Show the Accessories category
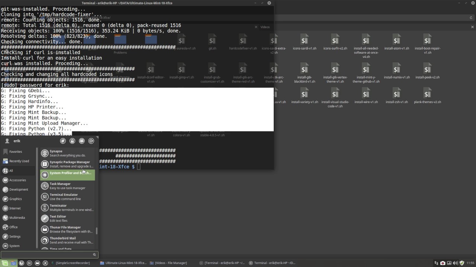This screenshot has height=267, width=476. pos(19,180)
